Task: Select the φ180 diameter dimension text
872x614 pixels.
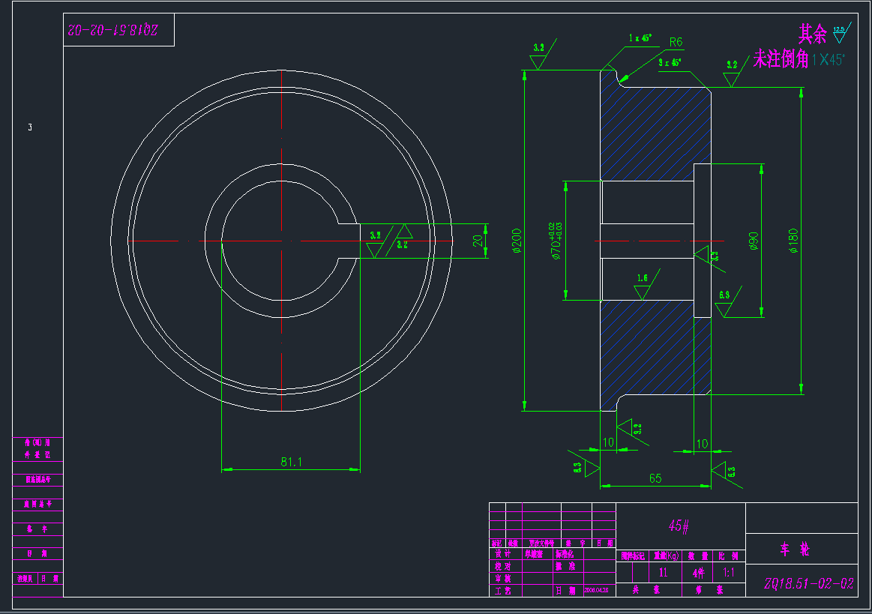Action: click(794, 241)
